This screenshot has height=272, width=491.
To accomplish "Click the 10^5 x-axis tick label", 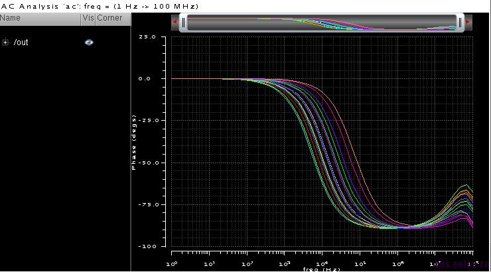I will pos(360,264).
